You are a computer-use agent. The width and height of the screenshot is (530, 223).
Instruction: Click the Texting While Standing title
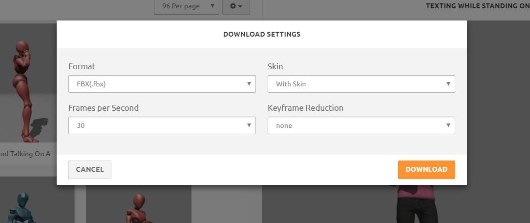click(x=477, y=6)
